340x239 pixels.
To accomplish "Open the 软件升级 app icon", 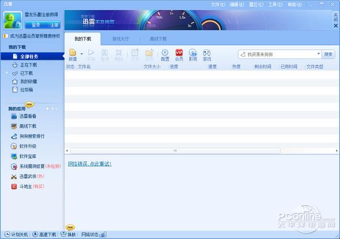I will pyautogui.click(x=14, y=146).
